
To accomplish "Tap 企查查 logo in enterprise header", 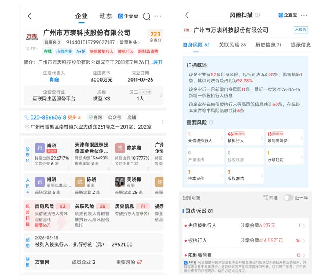I will 128,16.
